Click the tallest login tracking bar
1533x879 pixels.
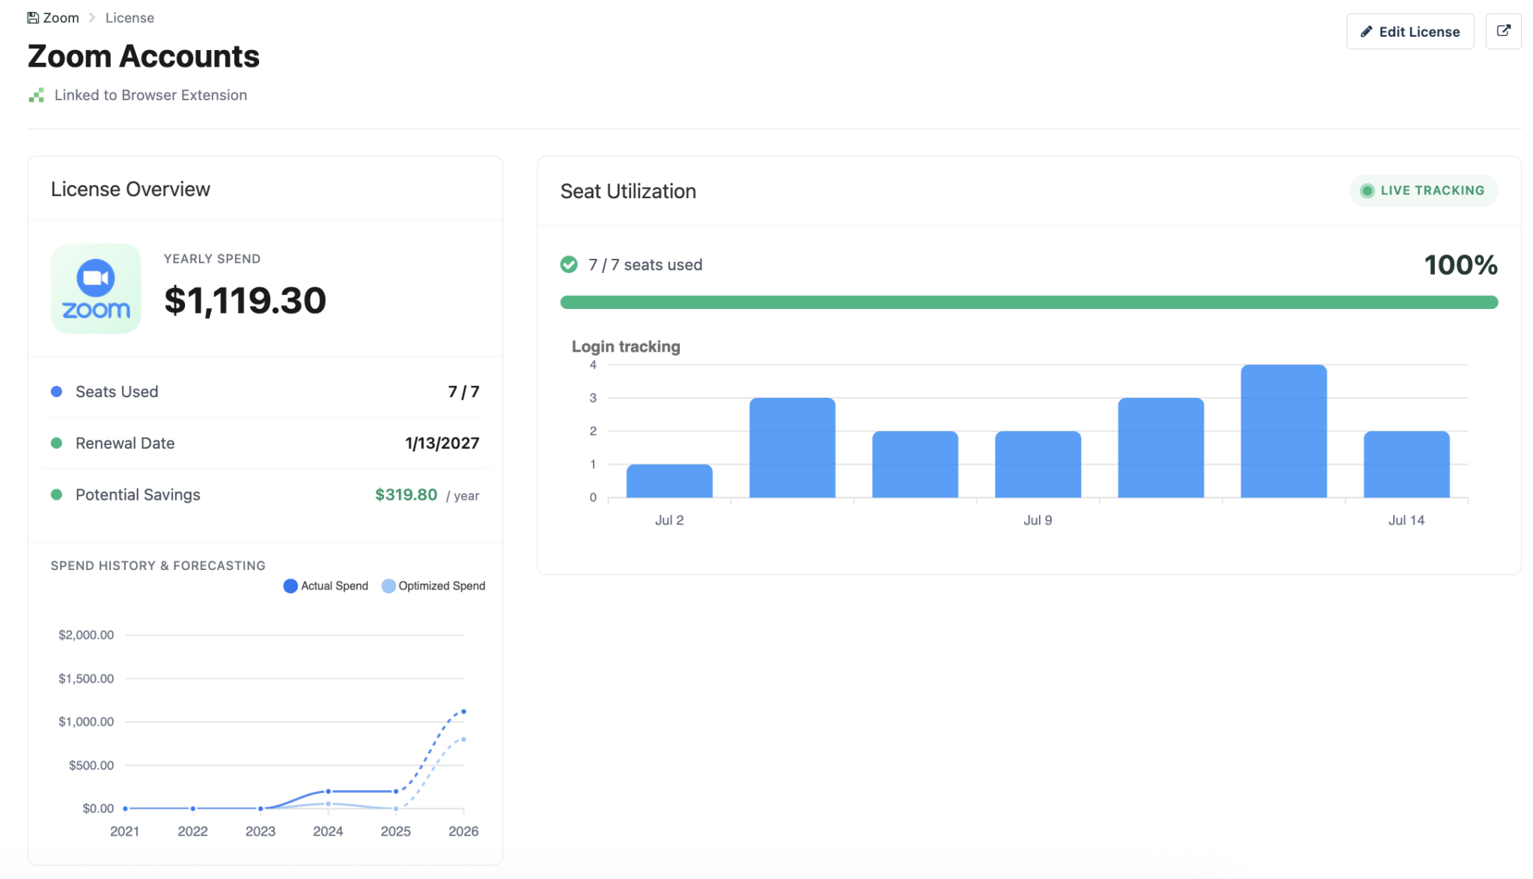pos(1284,431)
